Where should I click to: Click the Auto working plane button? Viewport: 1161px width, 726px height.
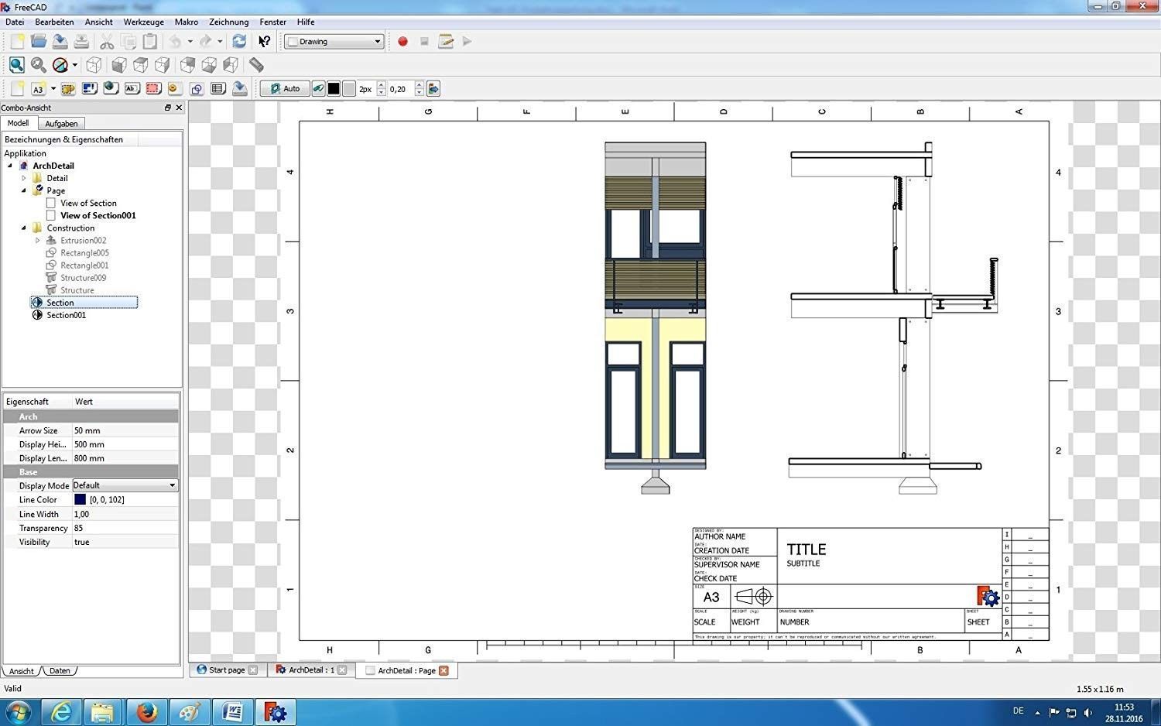284,89
